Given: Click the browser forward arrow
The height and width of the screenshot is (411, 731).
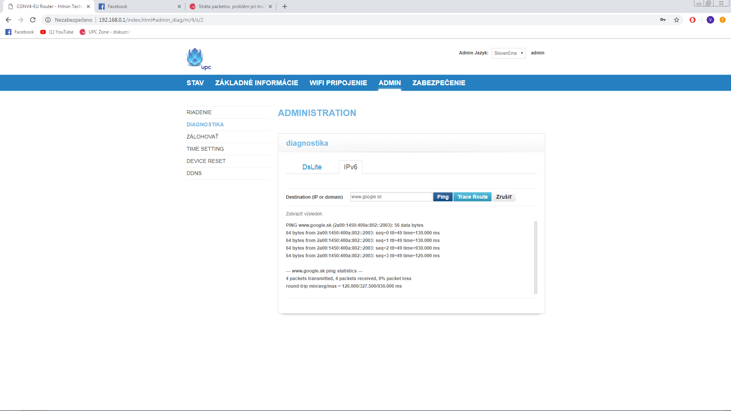Looking at the screenshot, I should click(x=21, y=20).
